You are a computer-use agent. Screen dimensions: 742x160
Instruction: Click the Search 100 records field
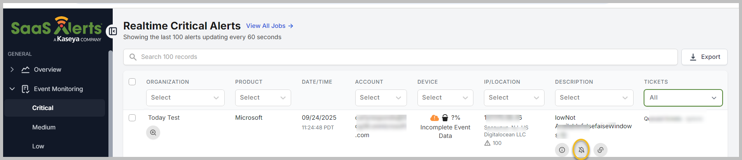[400, 57]
